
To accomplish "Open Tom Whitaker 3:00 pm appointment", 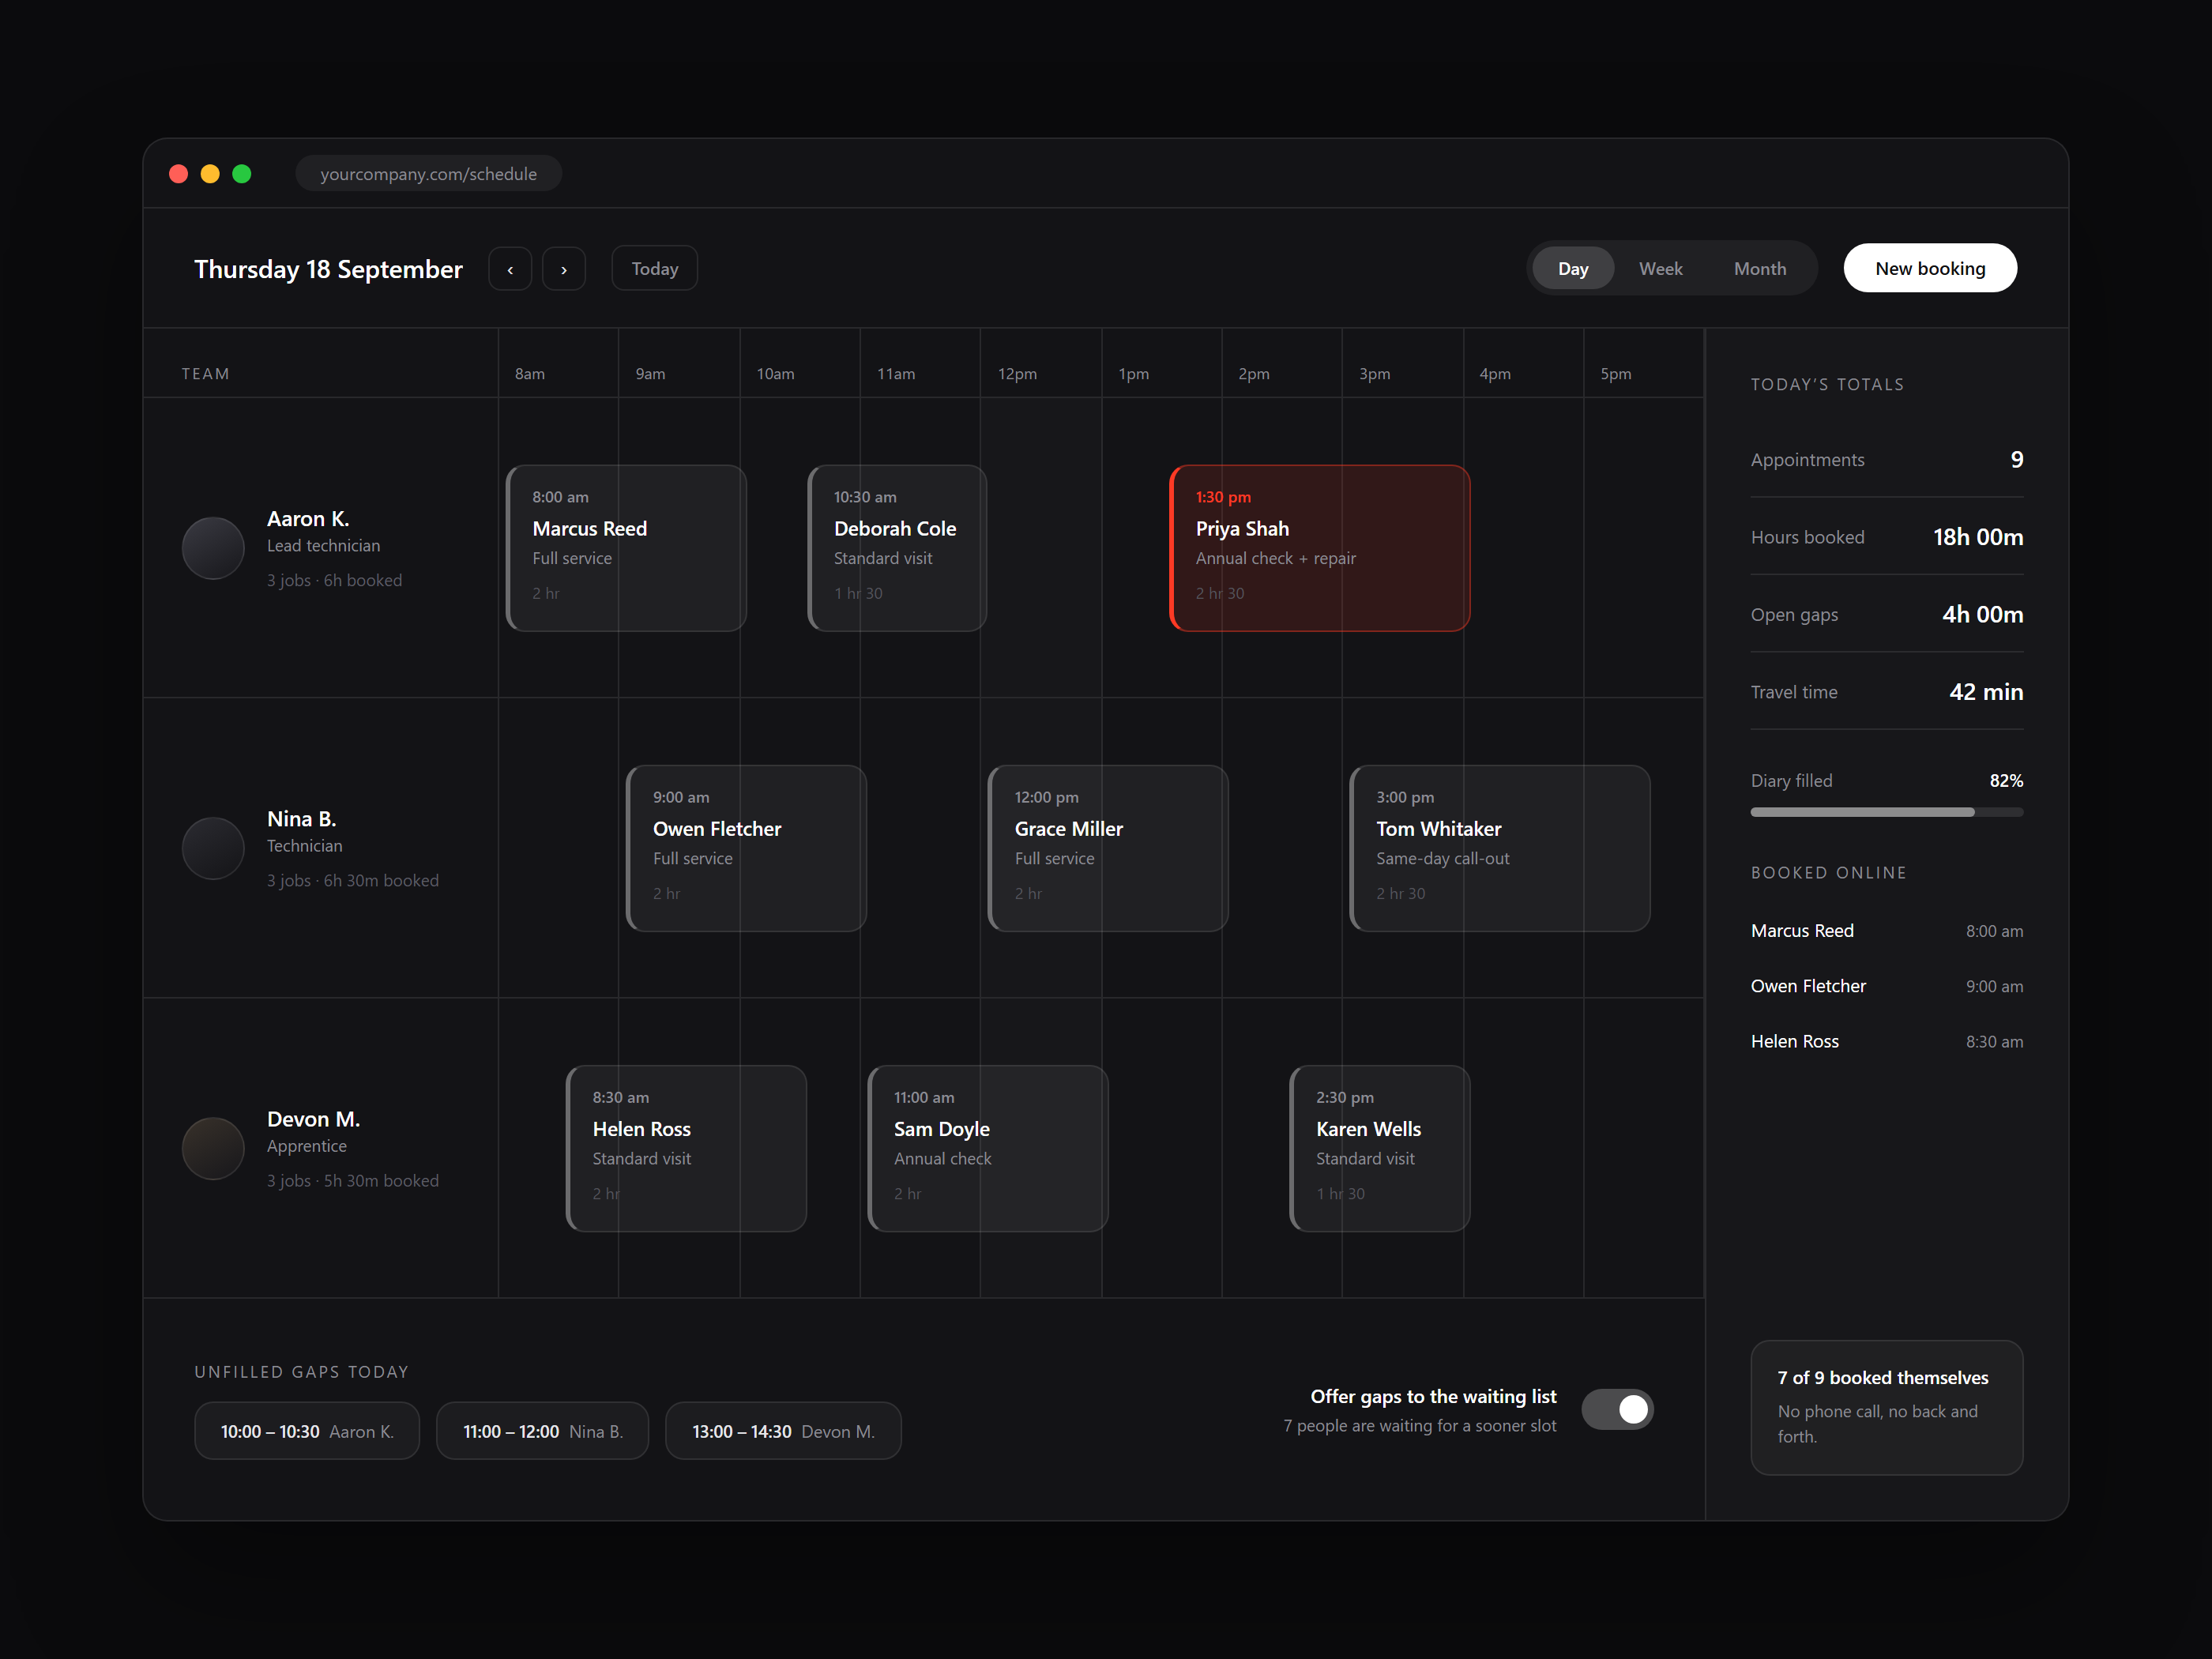I will click(x=1499, y=848).
